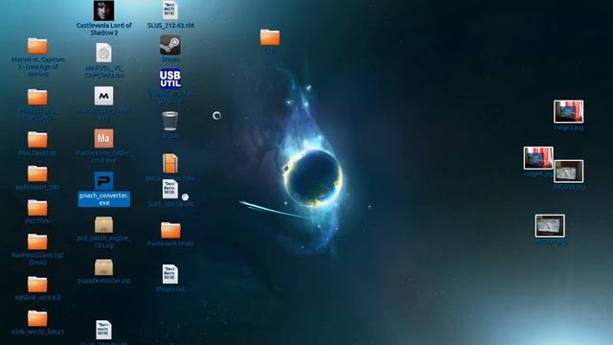
Task: Select the orange Ma mastercode_finder_cmd.exe icon
Action: 103,138
